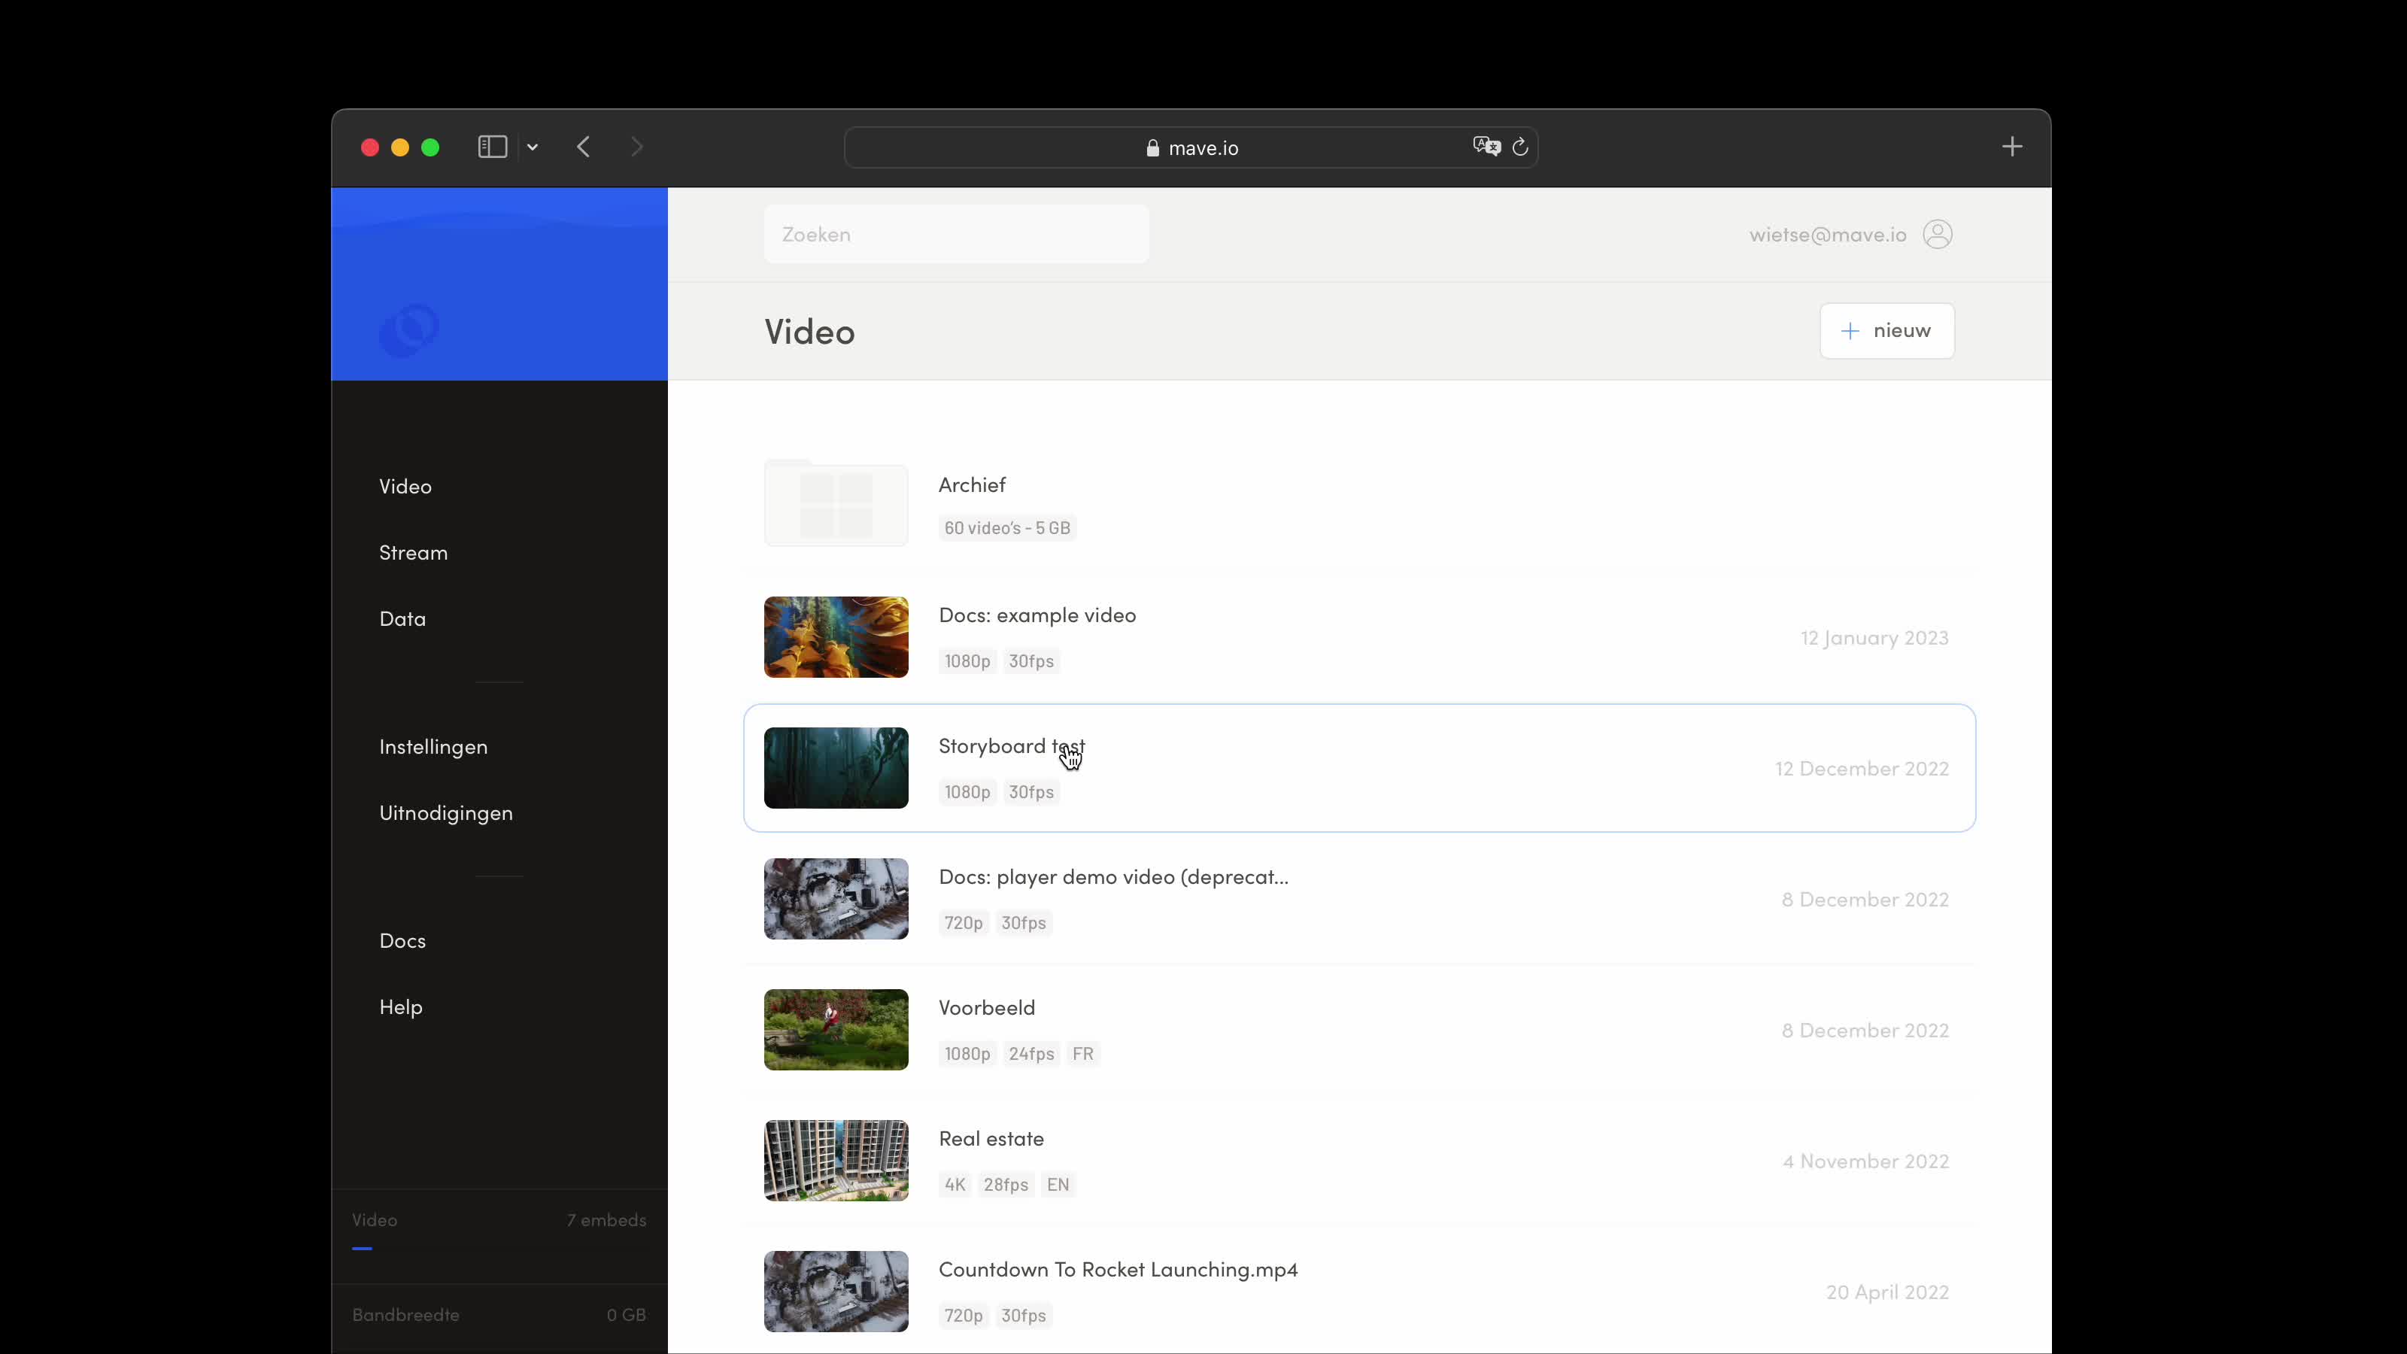Open a new tab with the plus icon
The height and width of the screenshot is (1354, 2407).
point(2012,147)
